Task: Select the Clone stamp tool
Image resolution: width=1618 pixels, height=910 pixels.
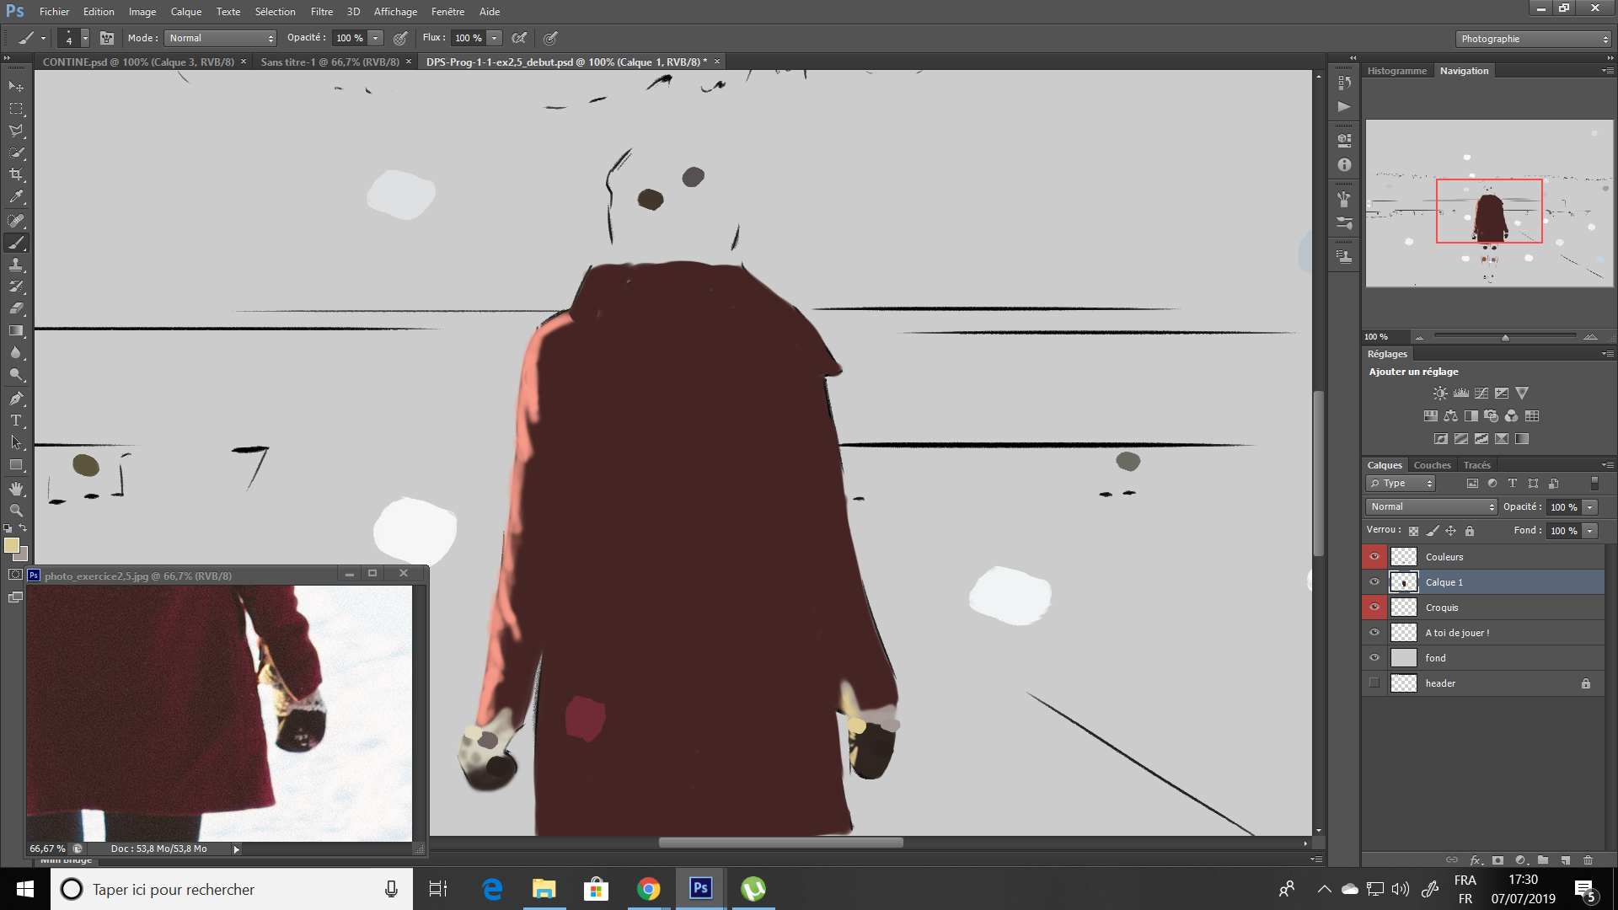Action: [15, 264]
